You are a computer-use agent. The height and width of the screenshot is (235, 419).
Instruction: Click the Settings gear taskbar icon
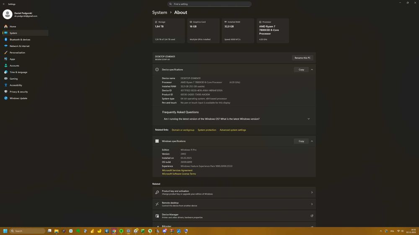128,231
